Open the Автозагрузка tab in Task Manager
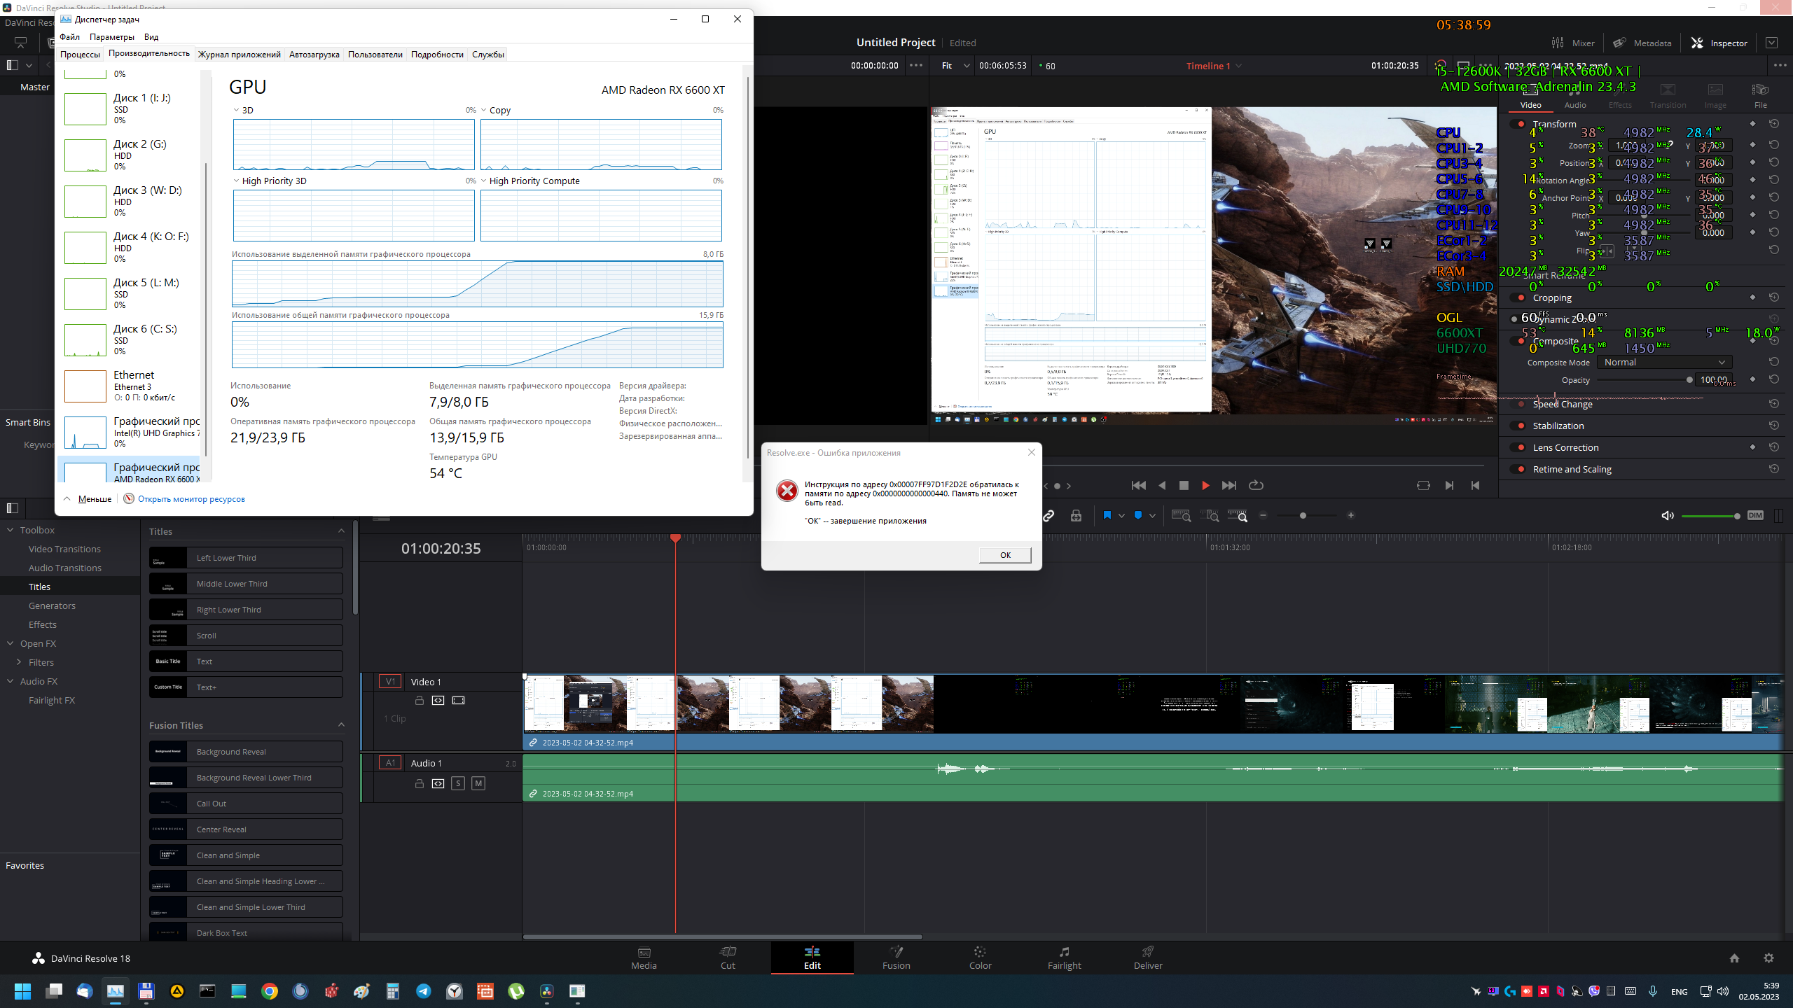 pyautogui.click(x=314, y=55)
